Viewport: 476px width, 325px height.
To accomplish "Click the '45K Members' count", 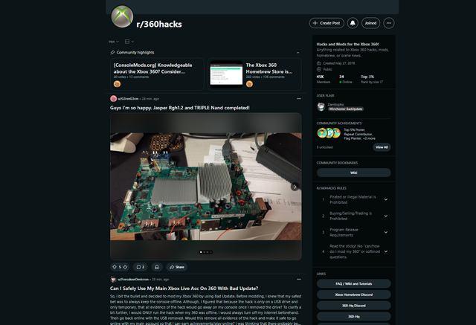I will coord(324,79).
